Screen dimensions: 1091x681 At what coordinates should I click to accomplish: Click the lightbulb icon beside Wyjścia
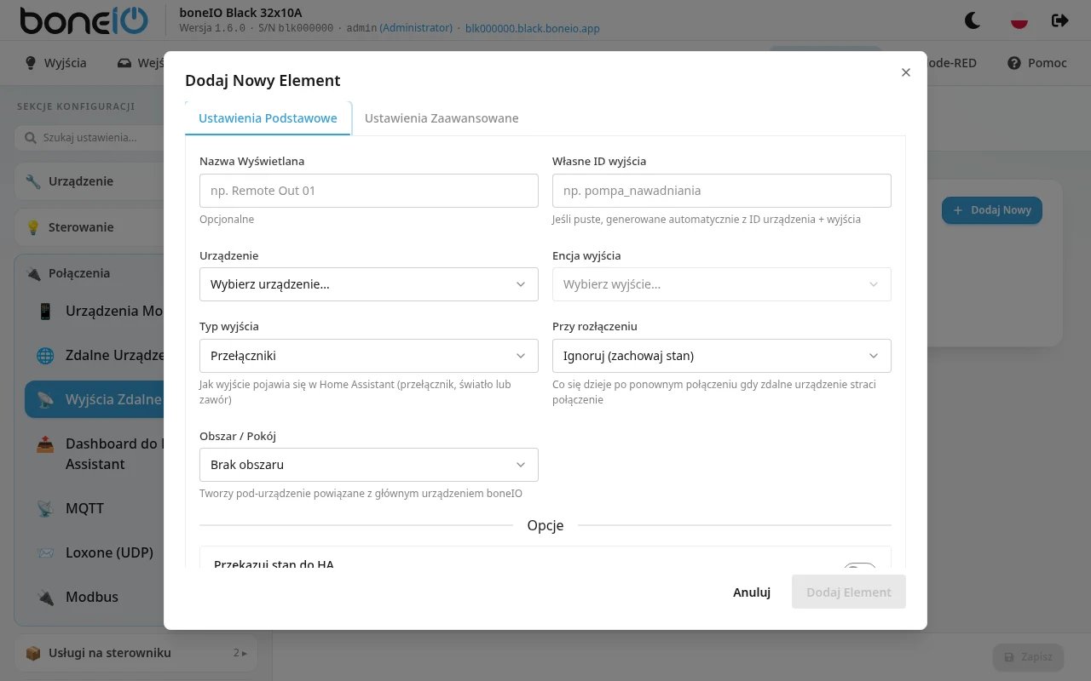pyautogui.click(x=31, y=63)
